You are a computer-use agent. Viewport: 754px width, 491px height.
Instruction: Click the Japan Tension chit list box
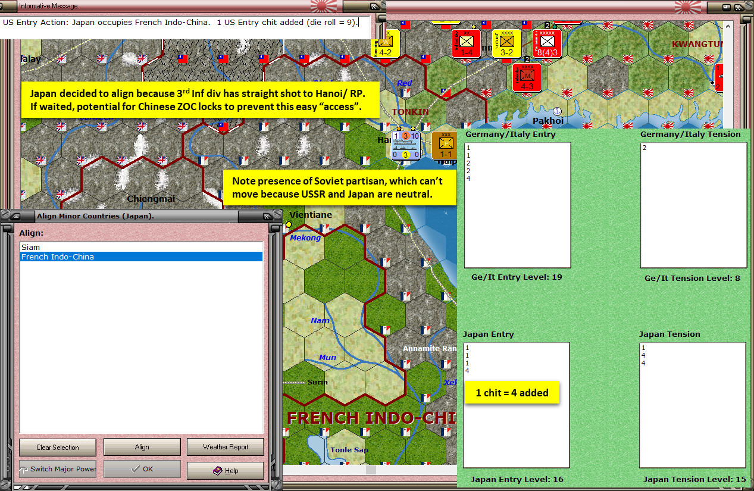tap(692, 405)
